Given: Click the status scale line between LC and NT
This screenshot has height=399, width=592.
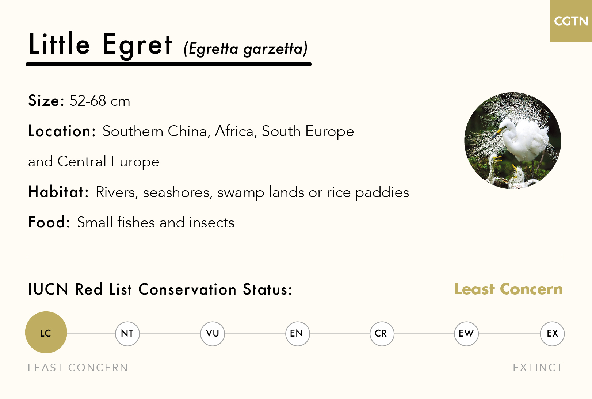Looking at the screenshot, I should point(91,334).
